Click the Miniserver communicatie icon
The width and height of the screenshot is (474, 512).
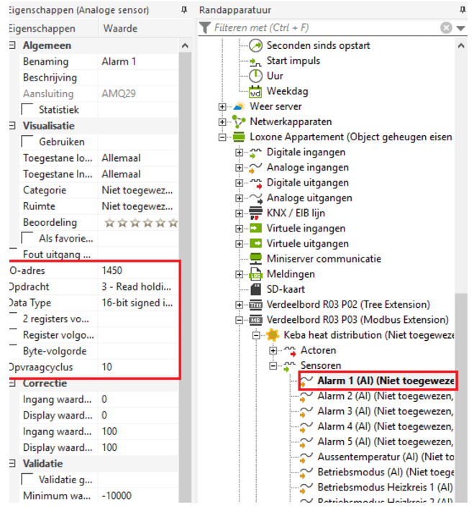[255, 259]
